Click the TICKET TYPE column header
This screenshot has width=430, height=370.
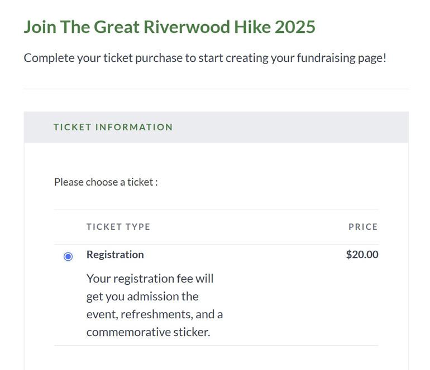118,227
